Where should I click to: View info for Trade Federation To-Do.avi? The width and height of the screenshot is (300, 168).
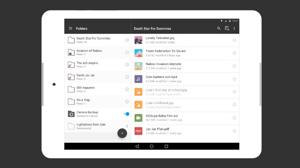(234, 53)
